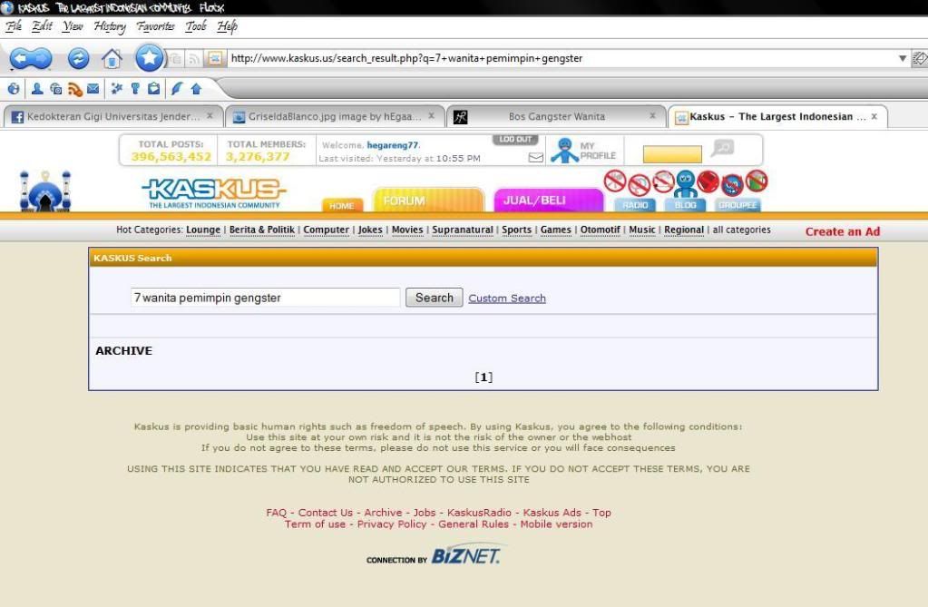Click the browser address bar URL
Viewport: 928px width, 607px height.
(x=562, y=58)
